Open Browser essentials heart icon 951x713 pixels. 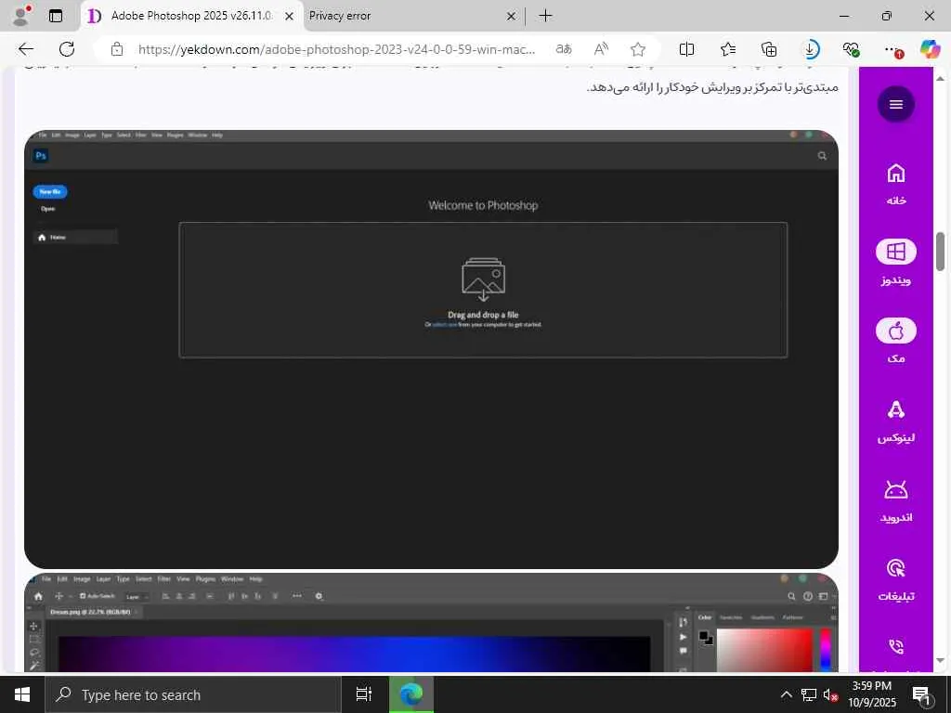(x=851, y=49)
